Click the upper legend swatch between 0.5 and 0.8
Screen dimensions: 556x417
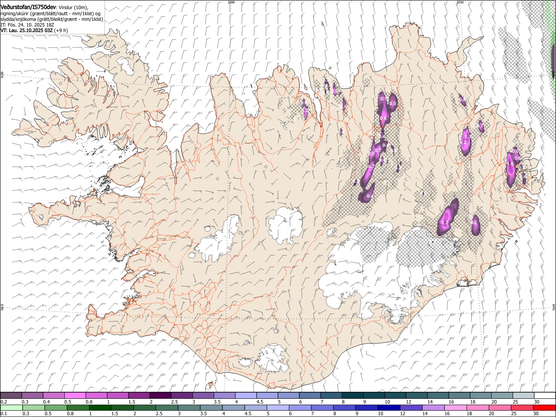(x=75, y=396)
